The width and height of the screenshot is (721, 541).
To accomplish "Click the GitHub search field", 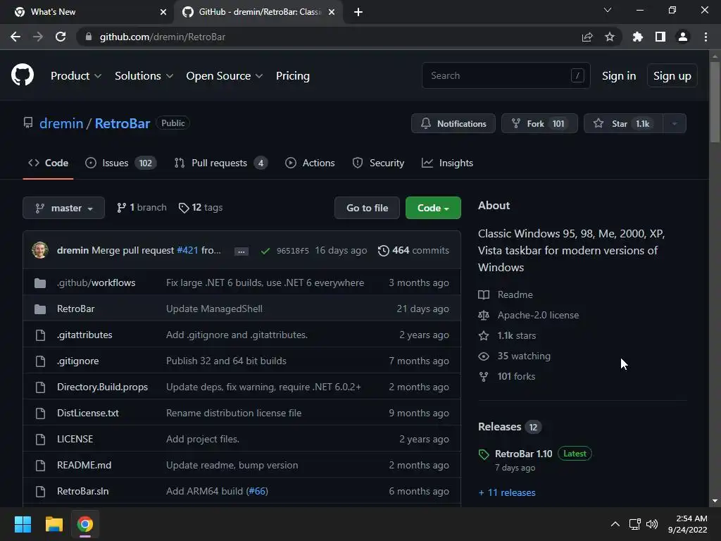I will (x=506, y=75).
